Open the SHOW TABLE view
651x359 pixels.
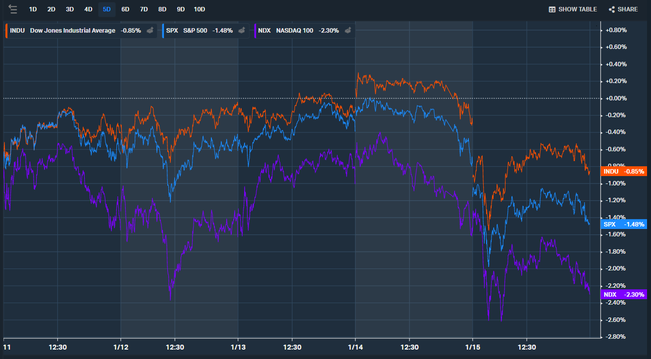coord(573,9)
